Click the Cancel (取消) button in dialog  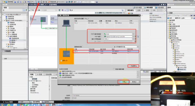coord(134,82)
